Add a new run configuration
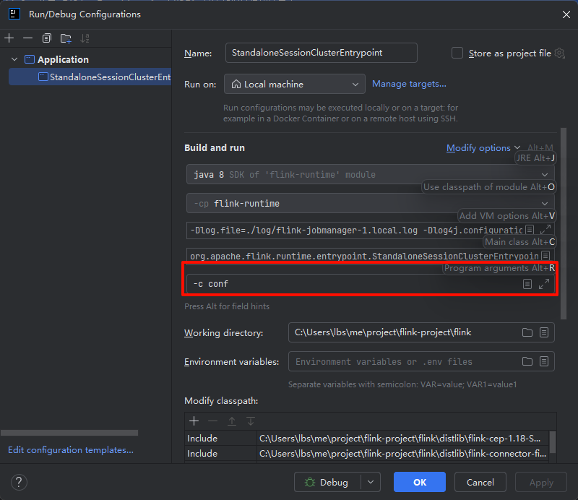 9,38
